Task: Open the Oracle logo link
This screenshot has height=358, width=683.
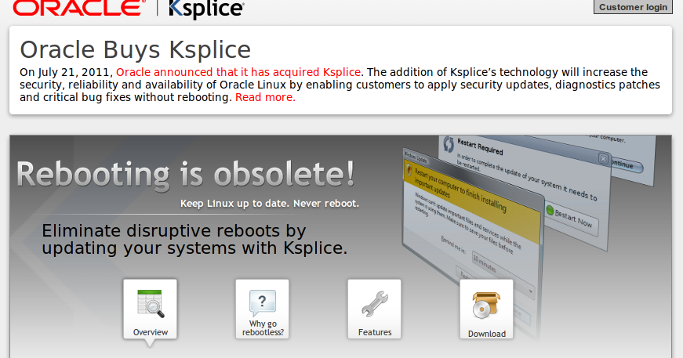Action: (x=79, y=7)
